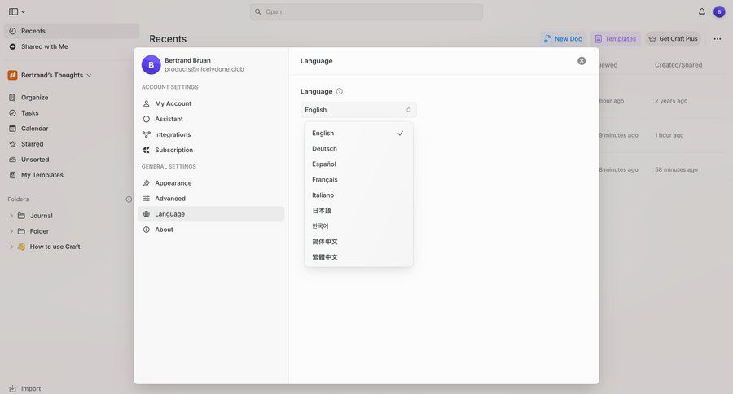Click the Open search field
The height and width of the screenshot is (394, 733).
tap(366, 11)
